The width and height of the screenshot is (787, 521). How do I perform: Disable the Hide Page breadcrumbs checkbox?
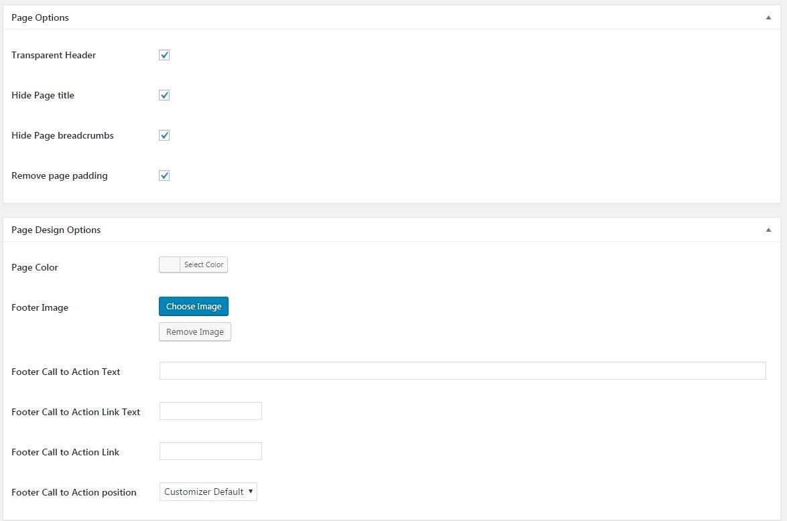point(164,135)
